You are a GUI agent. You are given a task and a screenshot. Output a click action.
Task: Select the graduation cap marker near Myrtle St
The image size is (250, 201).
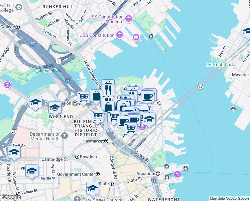point(32,171)
